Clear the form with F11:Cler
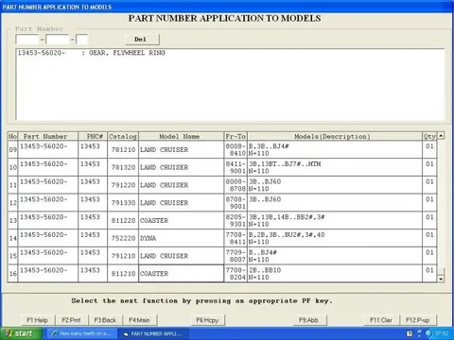The height and width of the screenshot is (340, 454). pos(381,320)
